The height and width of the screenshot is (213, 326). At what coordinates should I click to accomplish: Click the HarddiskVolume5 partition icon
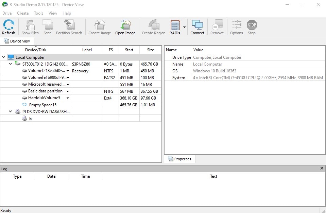pos(24,98)
